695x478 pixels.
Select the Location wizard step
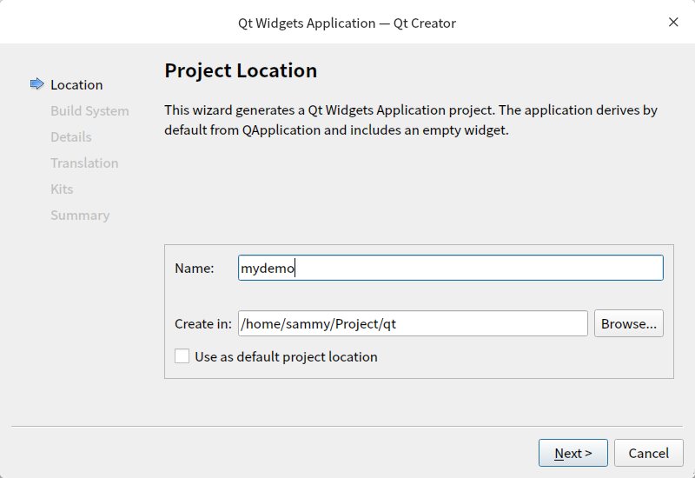click(x=76, y=85)
